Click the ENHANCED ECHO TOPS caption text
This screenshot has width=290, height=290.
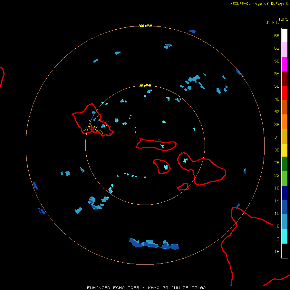pyautogui.click(x=113, y=288)
